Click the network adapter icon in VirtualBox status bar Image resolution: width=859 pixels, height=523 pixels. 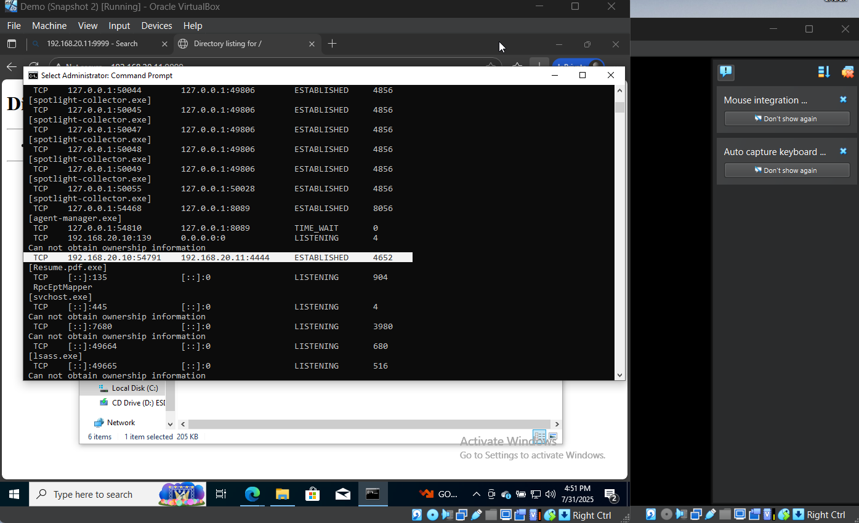click(x=462, y=514)
